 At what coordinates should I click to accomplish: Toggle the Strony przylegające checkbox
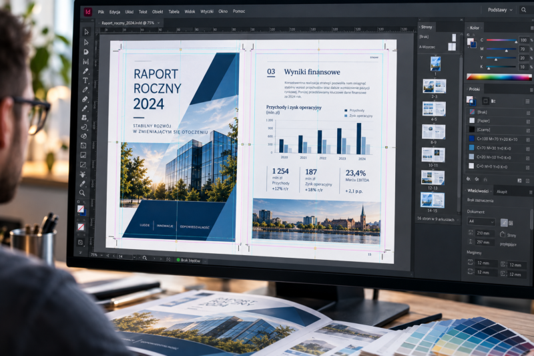click(503, 234)
